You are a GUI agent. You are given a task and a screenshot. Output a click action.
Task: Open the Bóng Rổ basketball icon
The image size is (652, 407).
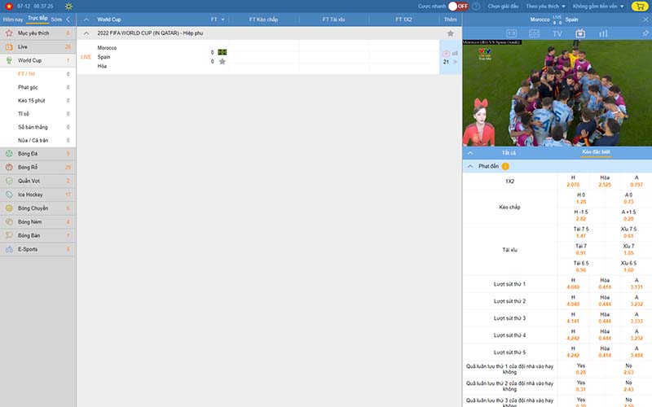9,168
